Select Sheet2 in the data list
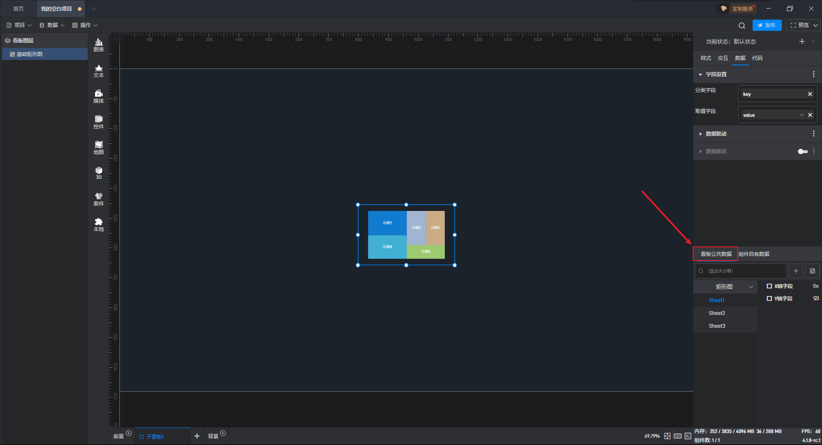 717,313
